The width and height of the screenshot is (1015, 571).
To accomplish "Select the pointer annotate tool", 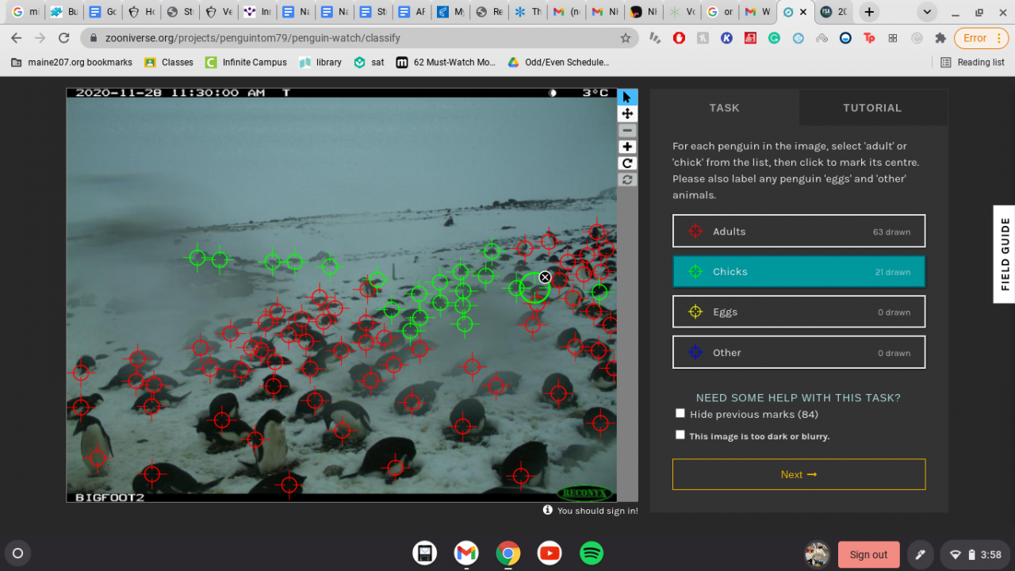I will (x=627, y=98).
